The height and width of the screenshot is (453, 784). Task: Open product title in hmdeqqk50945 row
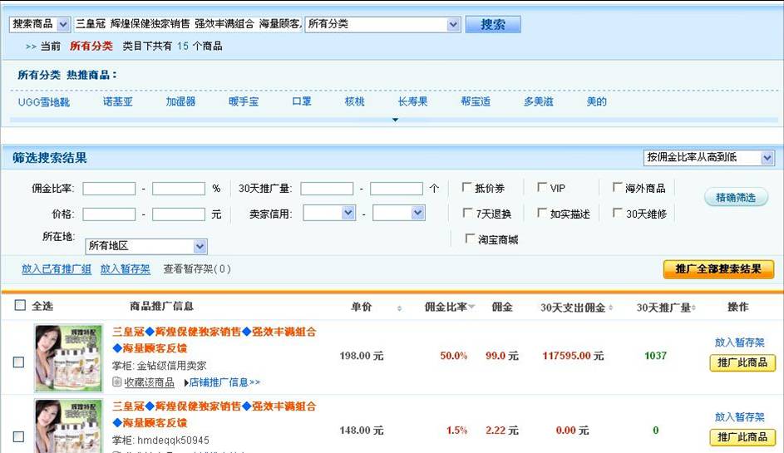[x=214, y=415]
